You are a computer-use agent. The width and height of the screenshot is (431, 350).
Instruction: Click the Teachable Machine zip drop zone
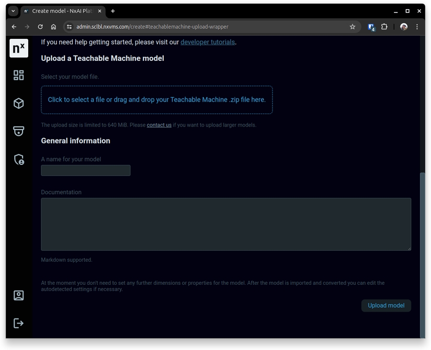pos(157,100)
